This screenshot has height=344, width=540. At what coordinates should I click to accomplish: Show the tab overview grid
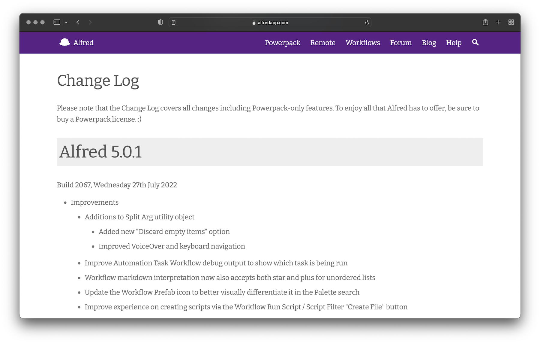coord(511,22)
